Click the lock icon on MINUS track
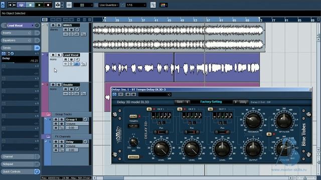Viewport: 321px width, 180px height. [83, 34]
